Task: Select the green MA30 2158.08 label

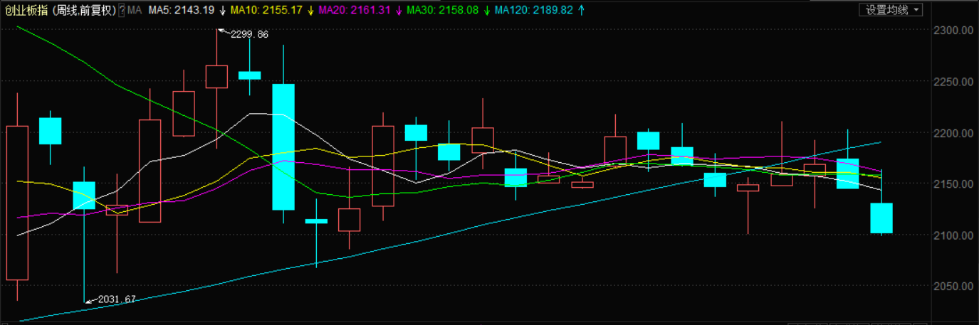Action: click(443, 10)
